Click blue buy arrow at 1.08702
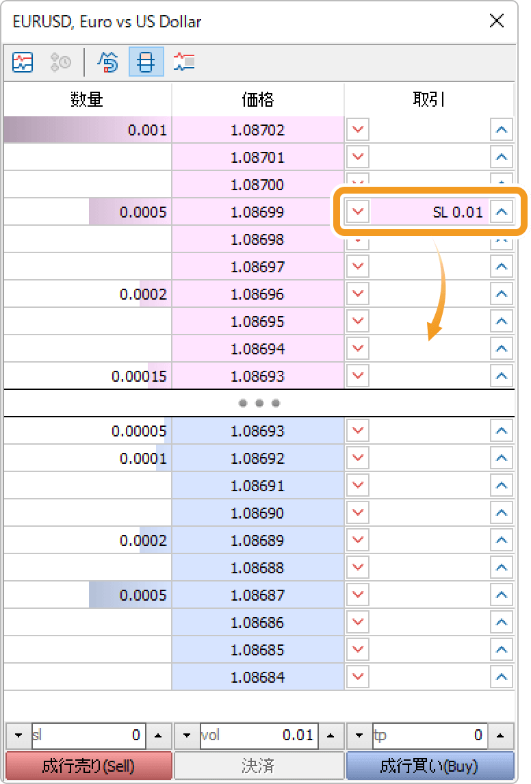Screen dimensions: 531x784 coord(502,130)
